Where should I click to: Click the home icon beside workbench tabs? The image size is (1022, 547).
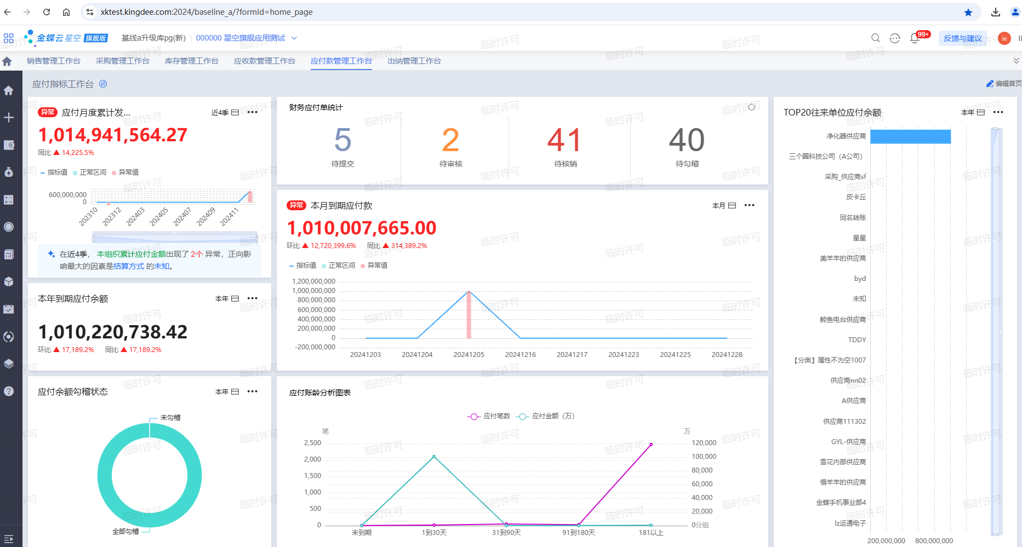7,61
